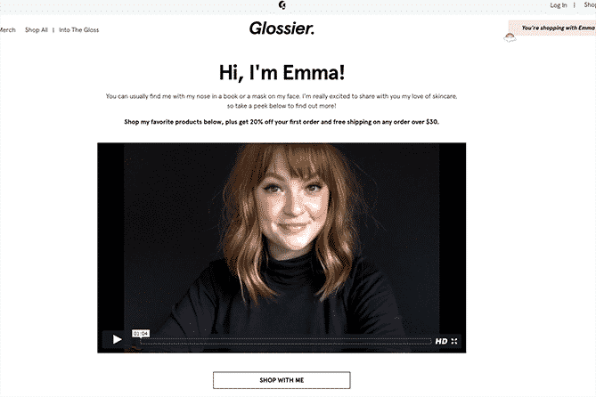Open the video in fullscreen mode

click(454, 341)
